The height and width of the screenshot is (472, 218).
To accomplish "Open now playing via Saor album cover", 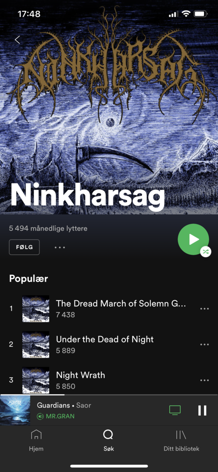I will point(15,410).
